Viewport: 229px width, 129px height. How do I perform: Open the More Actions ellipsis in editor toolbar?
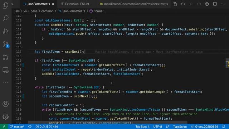click(x=223, y=4)
